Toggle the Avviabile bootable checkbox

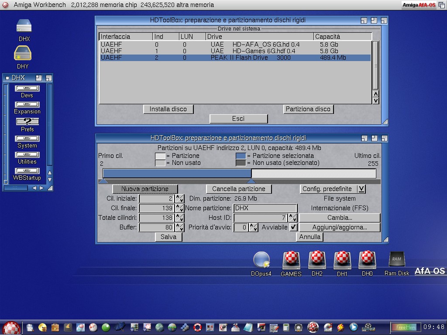[x=293, y=227]
